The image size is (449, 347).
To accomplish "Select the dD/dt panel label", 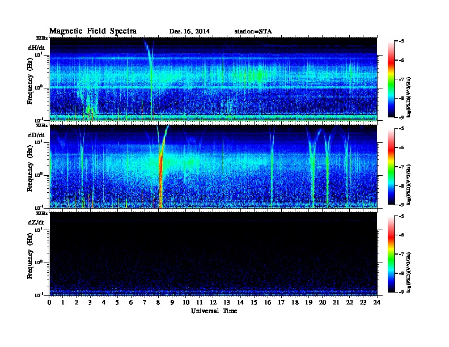I will [x=36, y=135].
